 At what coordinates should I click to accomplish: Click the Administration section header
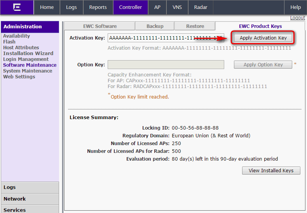[30, 27]
